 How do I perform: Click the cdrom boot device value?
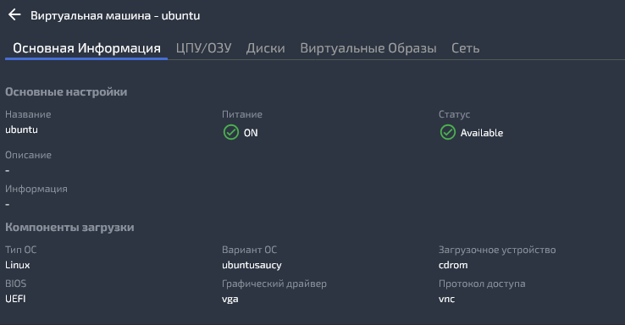point(453,265)
